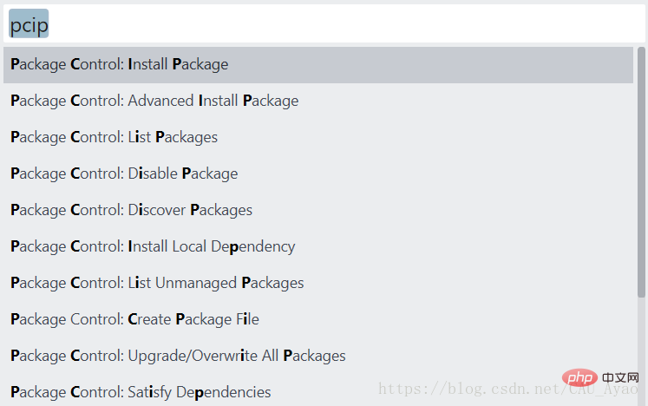Click the word "Dependency" in Install Local row
The image size is (648, 406).
coord(252,246)
